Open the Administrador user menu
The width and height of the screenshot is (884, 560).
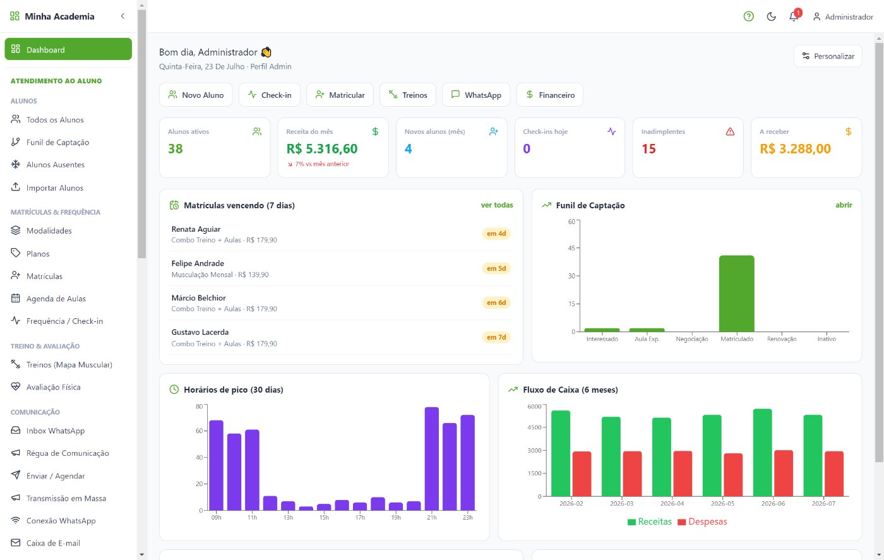pos(843,16)
